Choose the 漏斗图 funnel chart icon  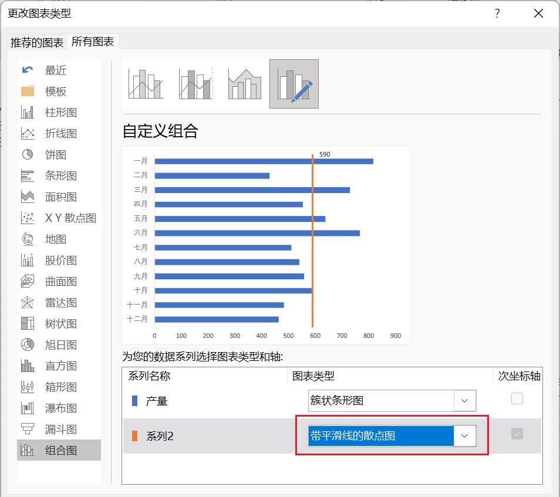pyautogui.click(x=28, y=429)
